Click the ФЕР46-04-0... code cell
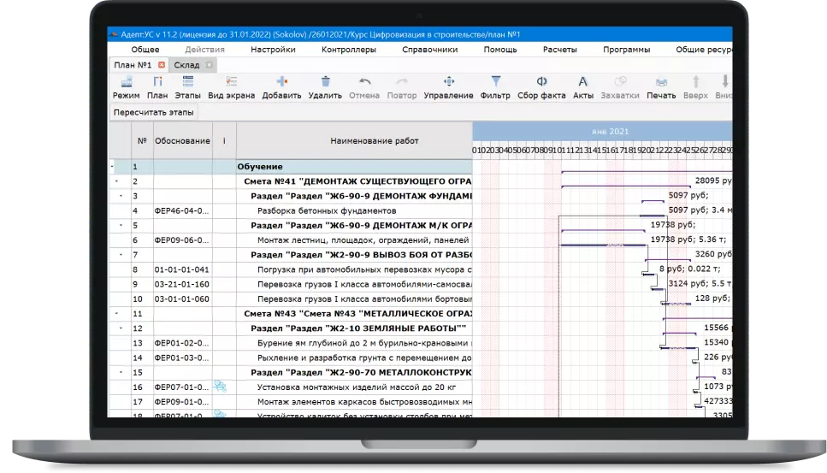The width and height of the screenshot is (827, 473). point(182,211)
